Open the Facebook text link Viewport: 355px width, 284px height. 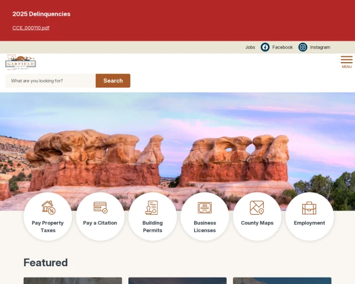coord(283,47)
